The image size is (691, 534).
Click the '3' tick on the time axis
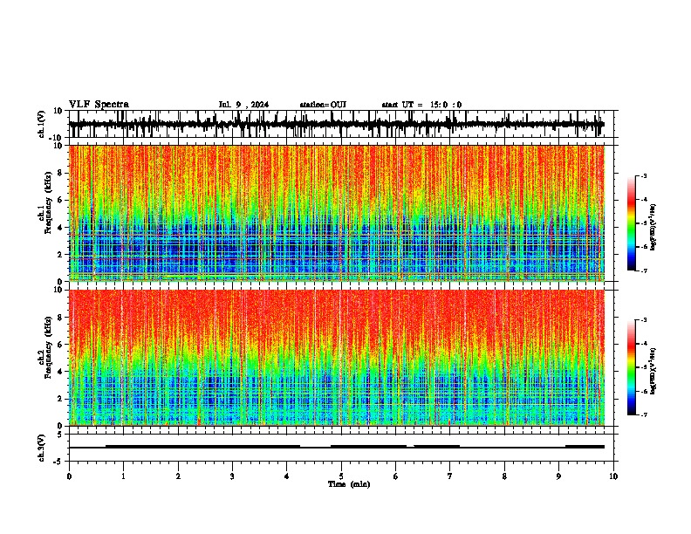(x=232, y=476)
